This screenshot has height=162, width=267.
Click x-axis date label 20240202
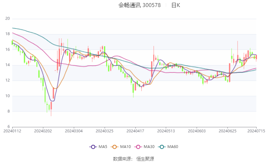tap(43, 131)
